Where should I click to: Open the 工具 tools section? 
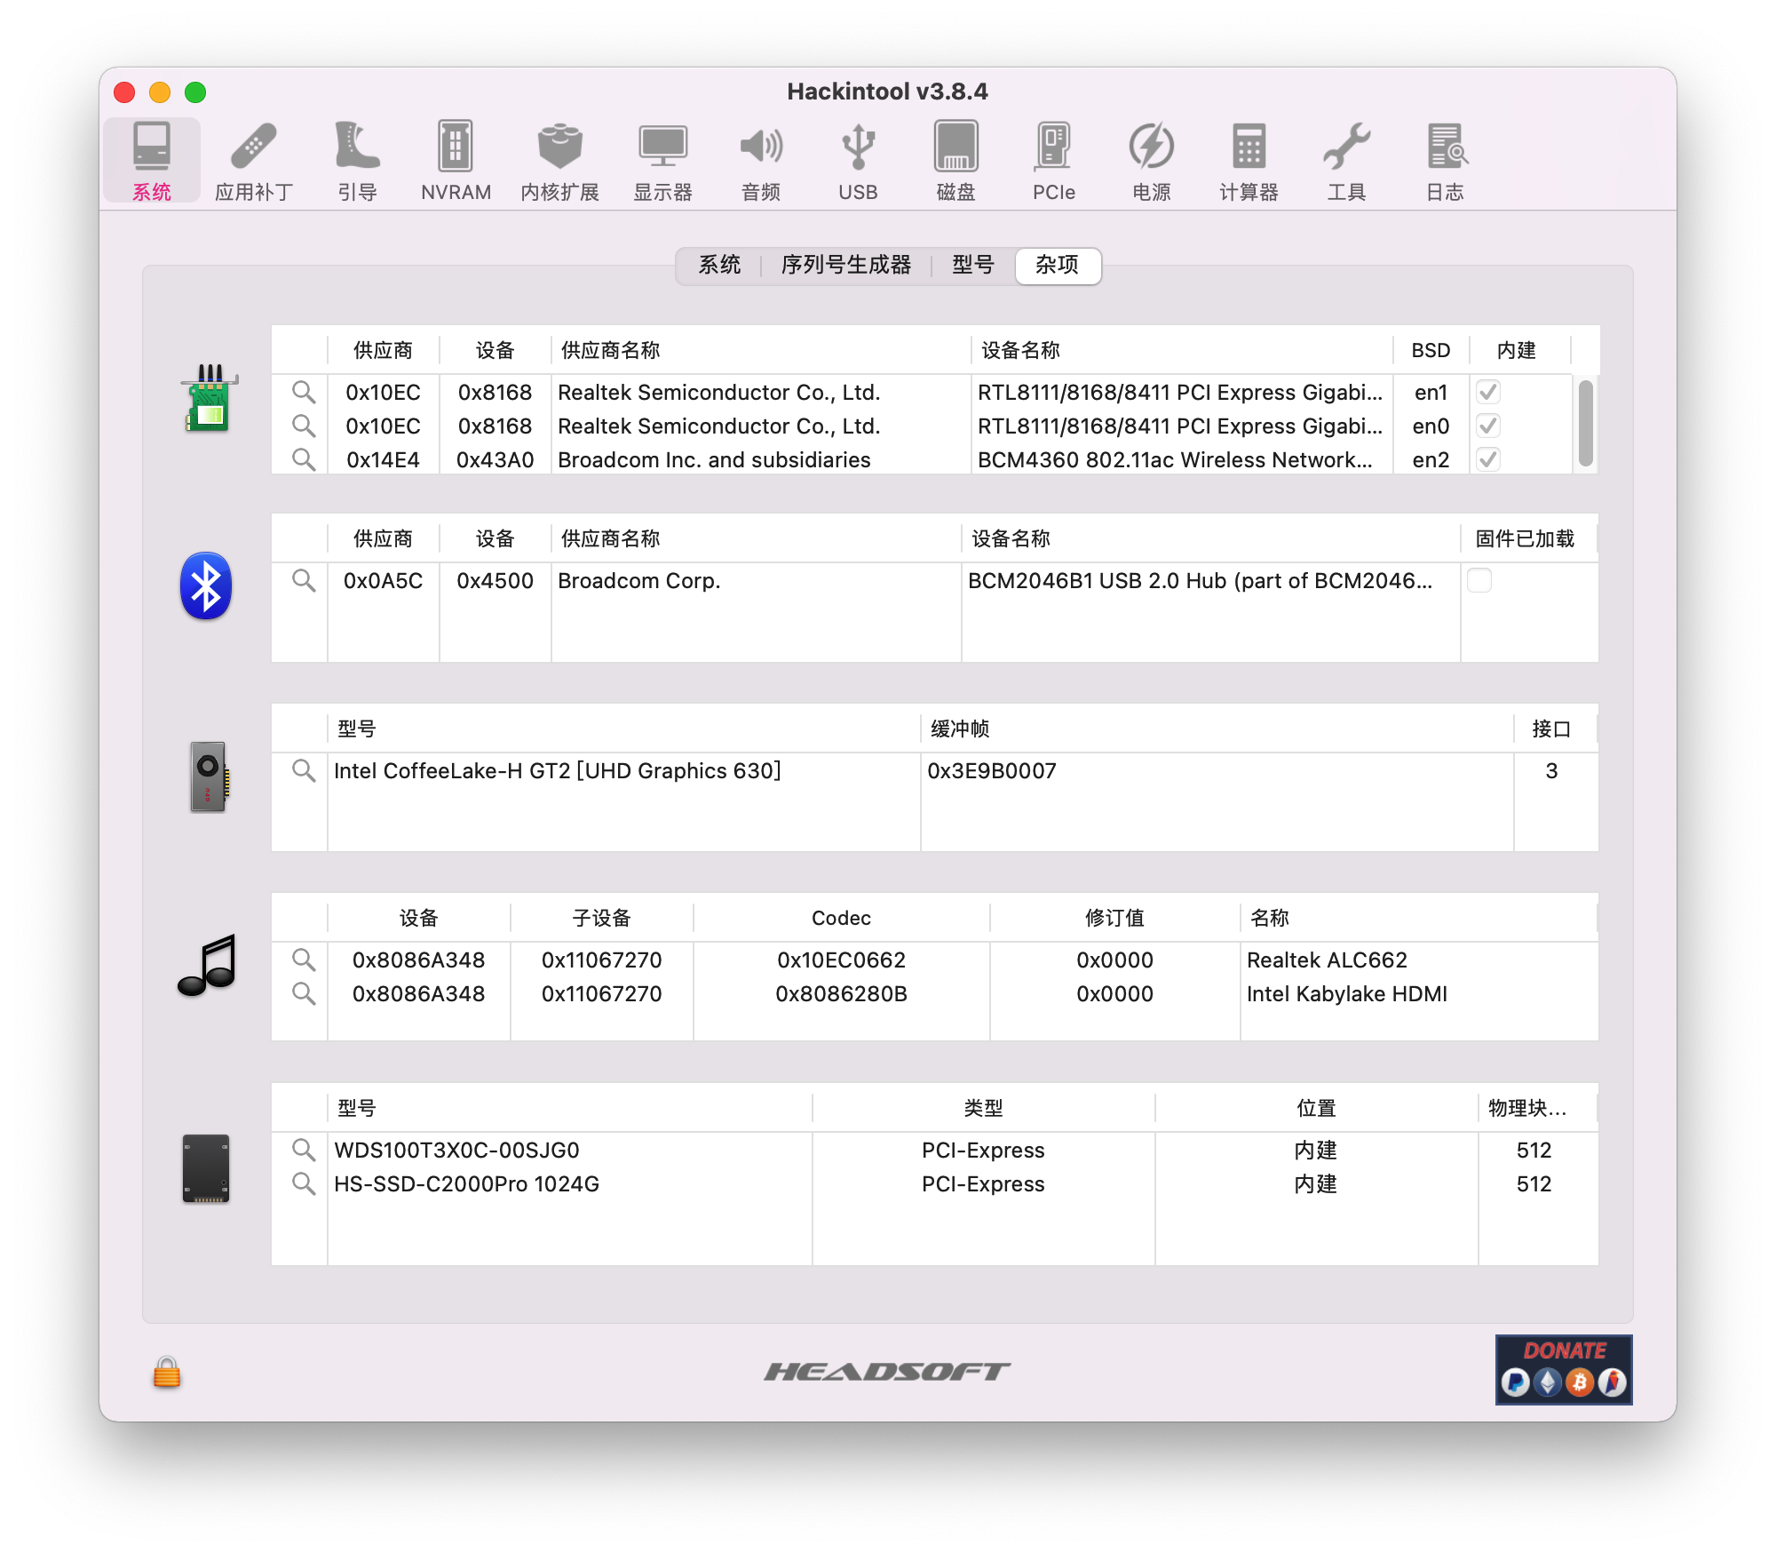(x=1346, y=161)
